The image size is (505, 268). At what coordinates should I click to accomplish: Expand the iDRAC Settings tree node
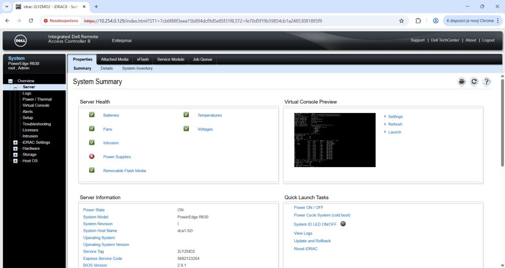coord(15,142)
